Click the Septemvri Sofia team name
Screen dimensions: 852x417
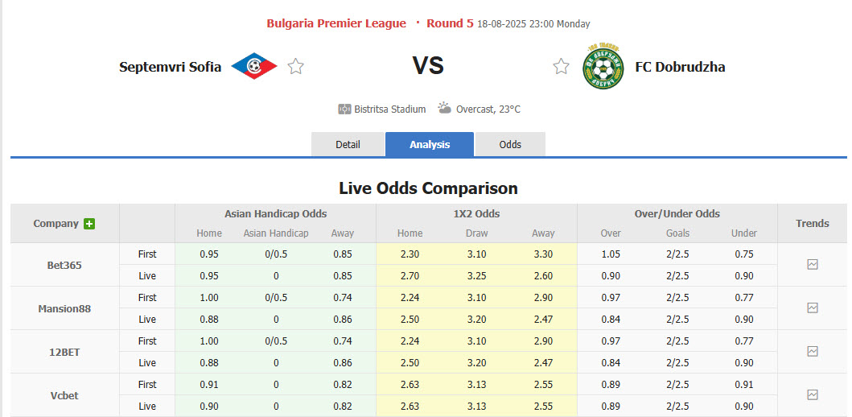[170, 67]
